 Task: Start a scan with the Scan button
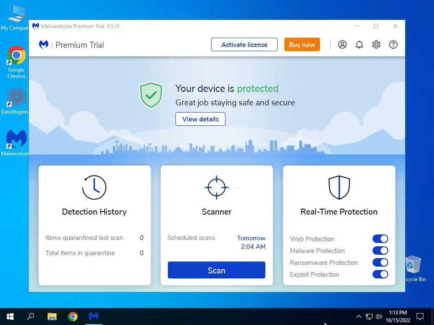coord(217,270)
